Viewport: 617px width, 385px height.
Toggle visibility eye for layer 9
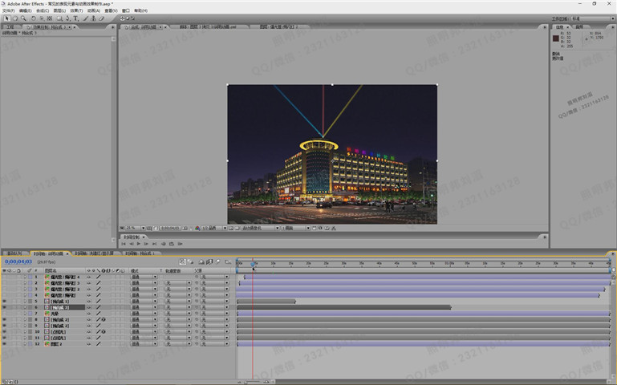(x=4, y=326)
